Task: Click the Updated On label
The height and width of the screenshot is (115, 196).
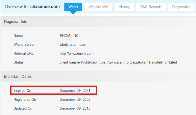Action: 23,108
